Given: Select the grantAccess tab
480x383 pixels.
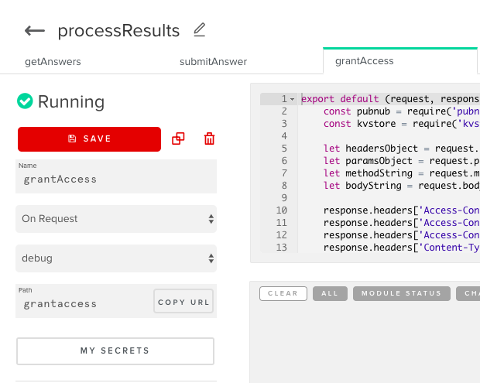Looking at the screenshot, I should pos(364,60).
